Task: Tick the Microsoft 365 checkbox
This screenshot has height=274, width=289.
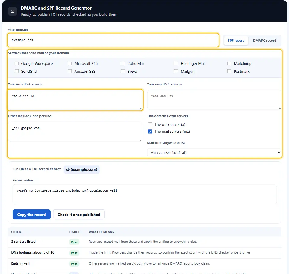Action: point(70,63)
